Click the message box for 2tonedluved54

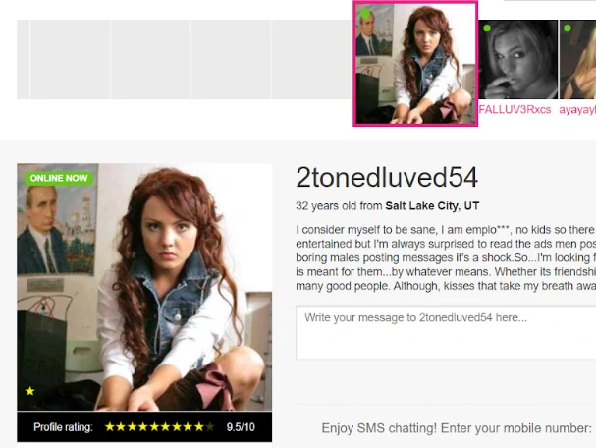(446, 332)
